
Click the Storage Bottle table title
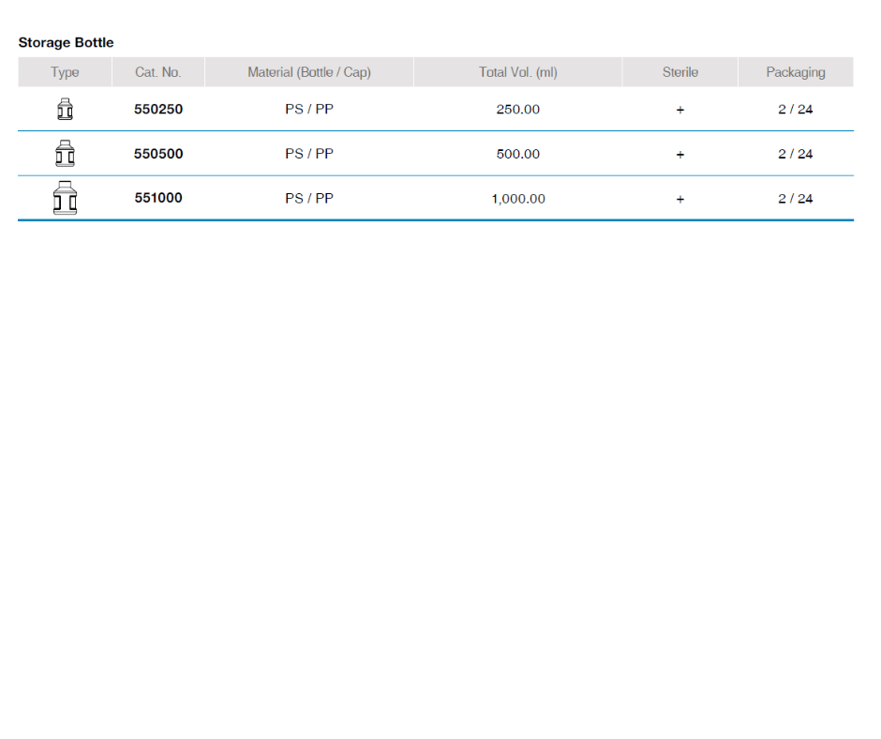(x=67, y=43)
